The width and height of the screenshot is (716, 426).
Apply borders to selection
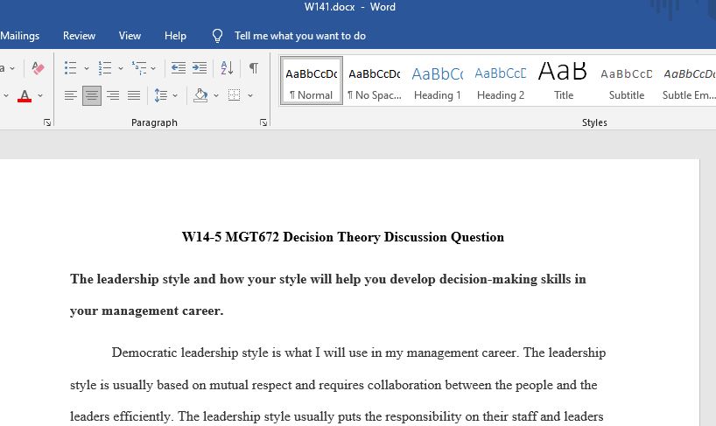[234, 95]
